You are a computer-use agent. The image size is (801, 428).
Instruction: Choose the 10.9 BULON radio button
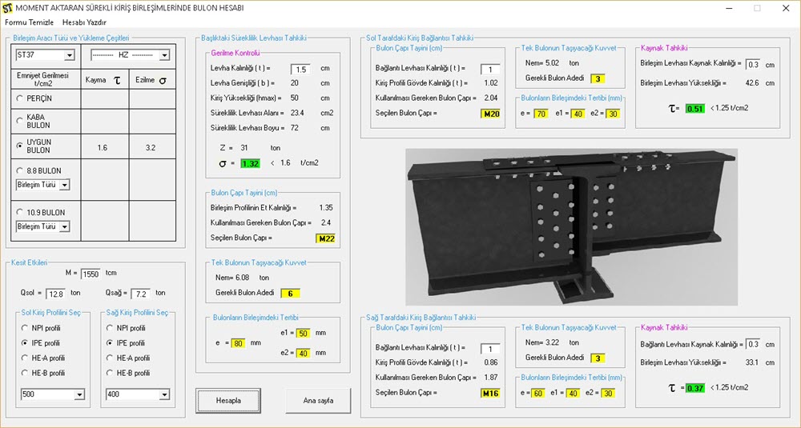[19, 212]
